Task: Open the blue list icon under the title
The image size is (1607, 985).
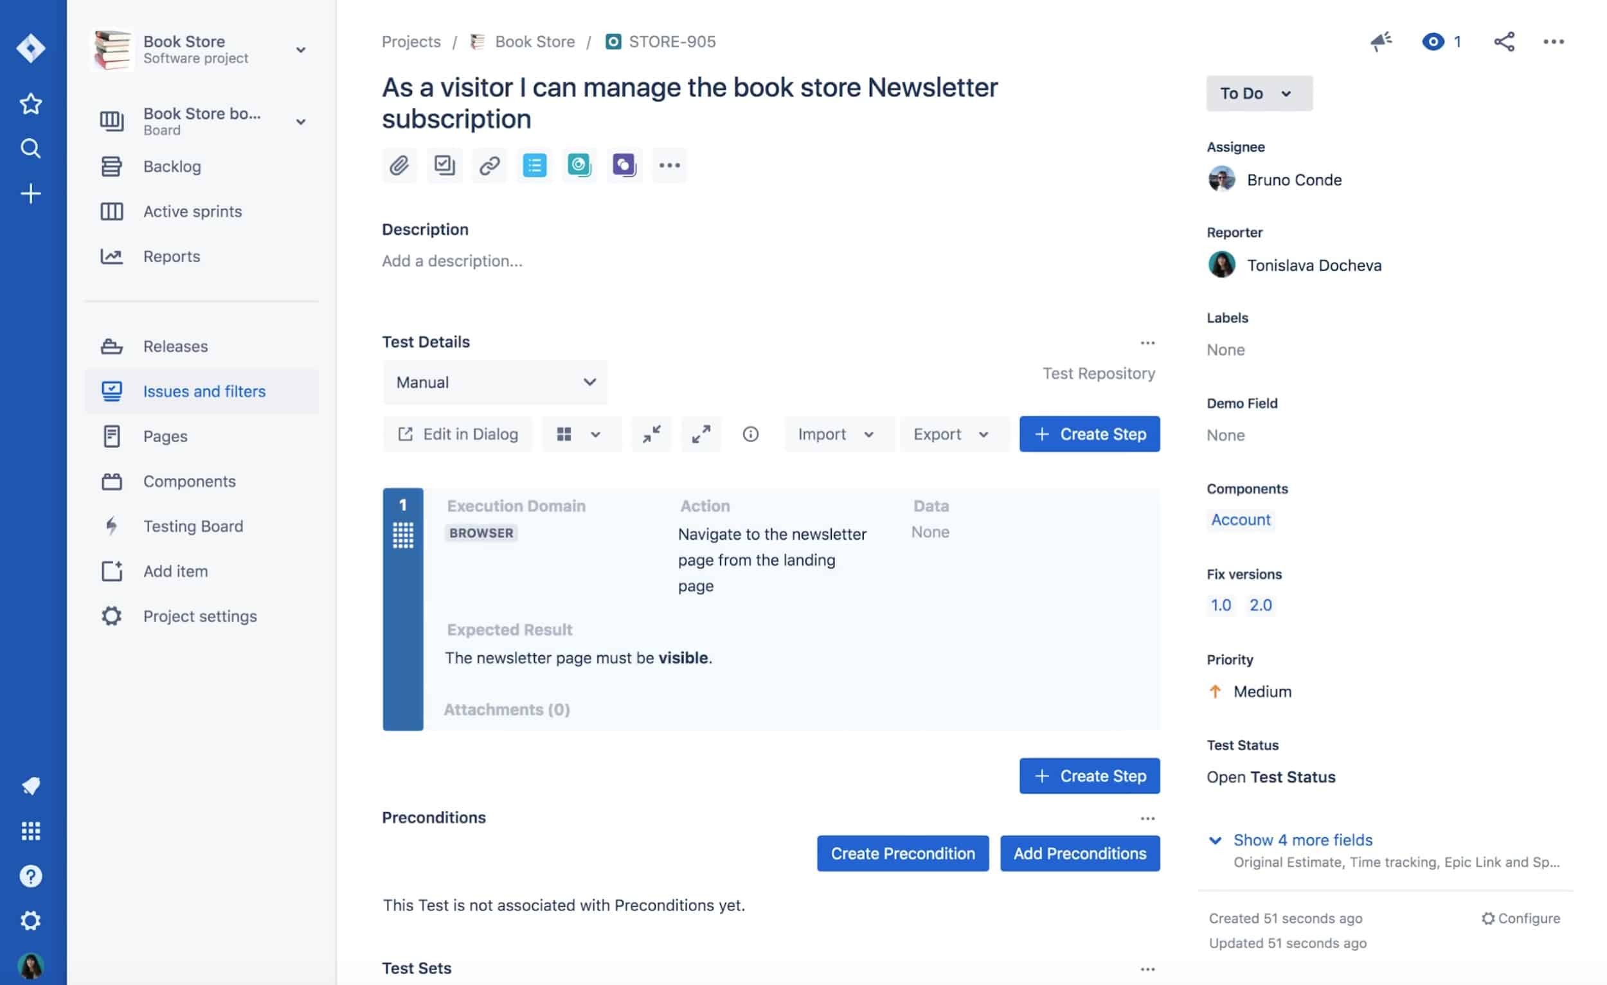Action: [534, 165]
